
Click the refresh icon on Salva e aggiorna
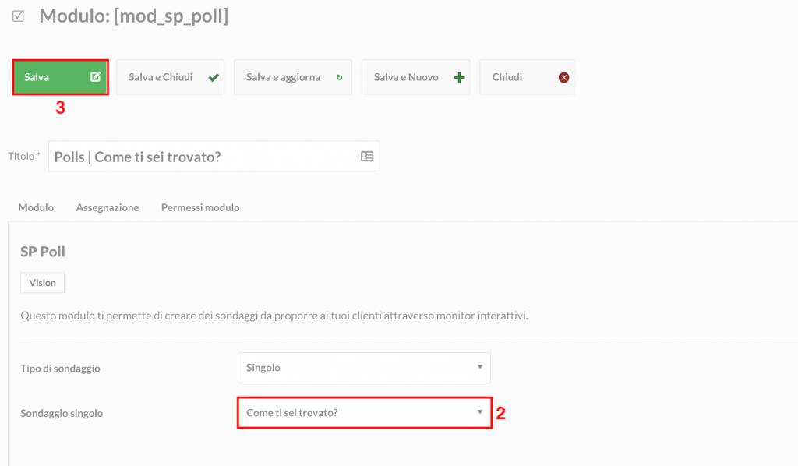point(340,77)
